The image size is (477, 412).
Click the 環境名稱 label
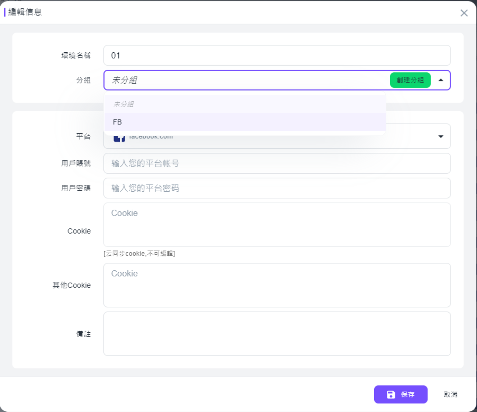click(76, 55)
